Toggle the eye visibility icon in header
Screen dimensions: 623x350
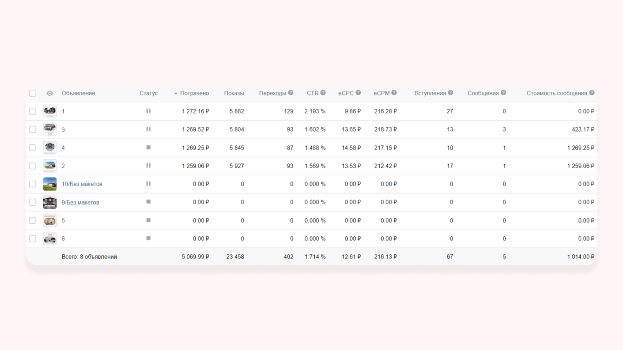pos(50,93)
